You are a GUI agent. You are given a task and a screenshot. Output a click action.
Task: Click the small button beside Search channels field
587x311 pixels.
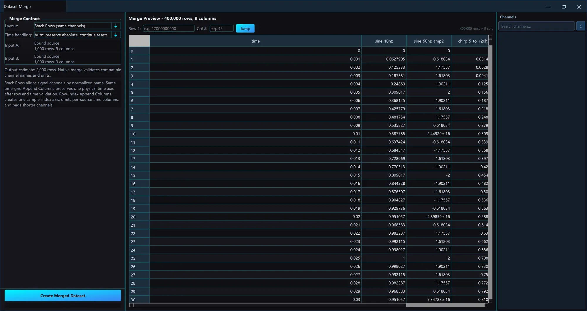(x=581, y=26)
